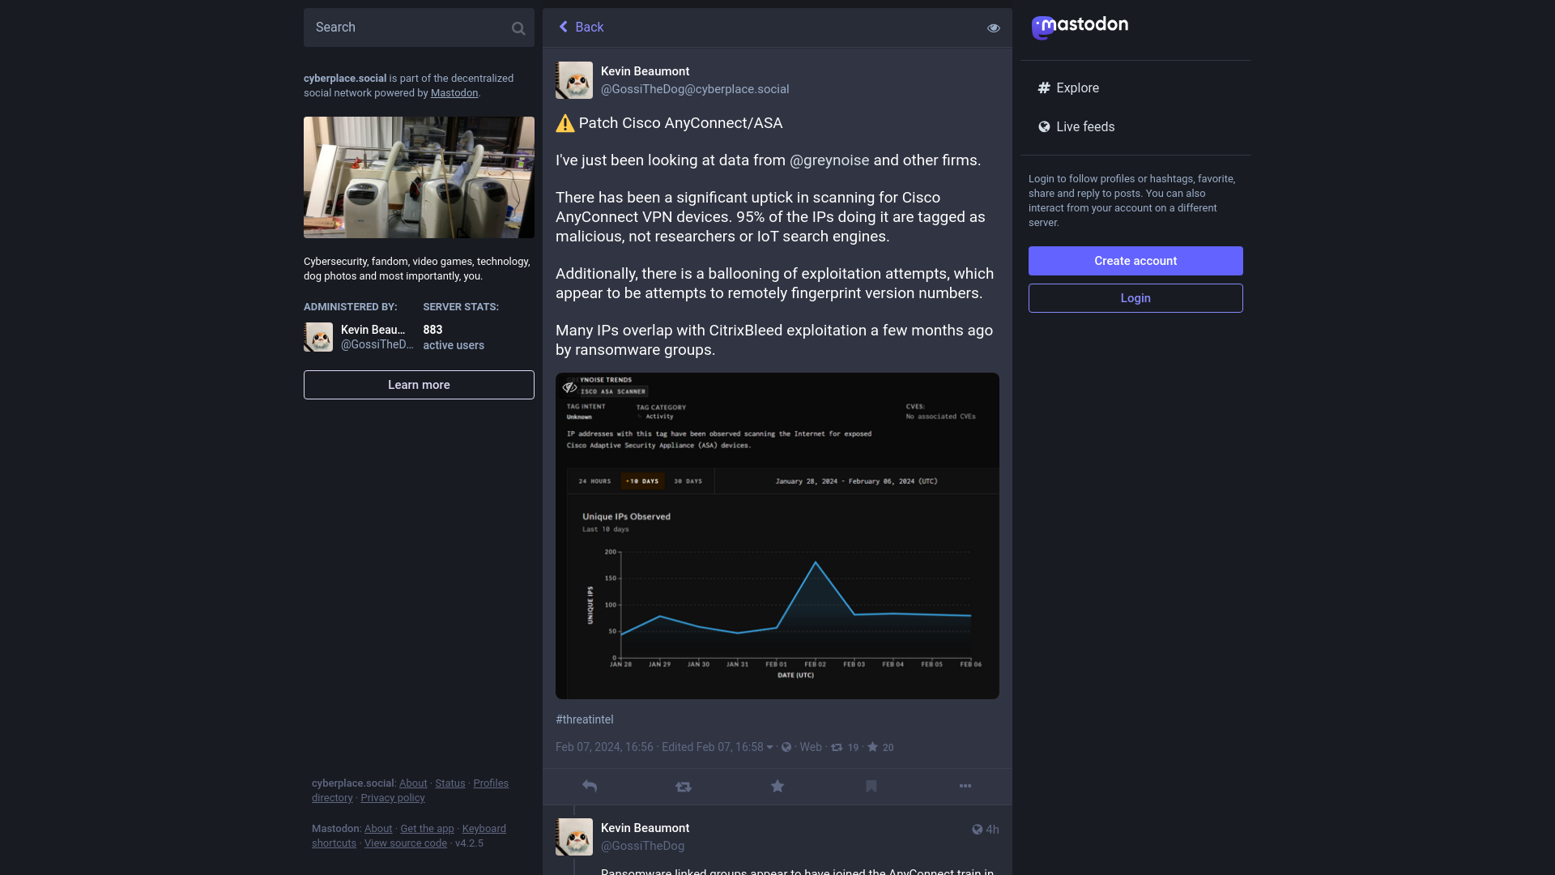This screenshot has height=875, width=1555.
Task: Click the boosts count icon showing 19
Action: tap(845, 747)
